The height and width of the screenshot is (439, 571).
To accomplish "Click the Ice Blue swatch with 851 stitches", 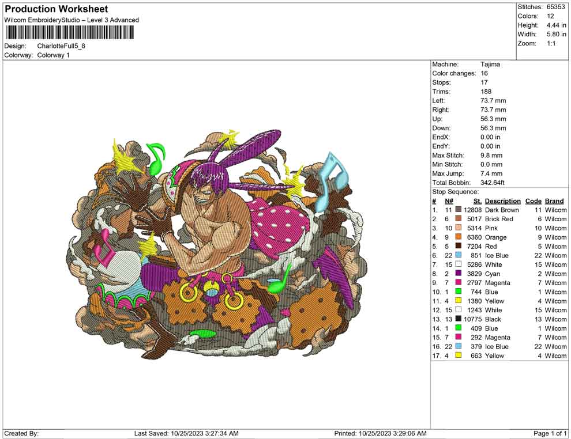I will 459,255.
